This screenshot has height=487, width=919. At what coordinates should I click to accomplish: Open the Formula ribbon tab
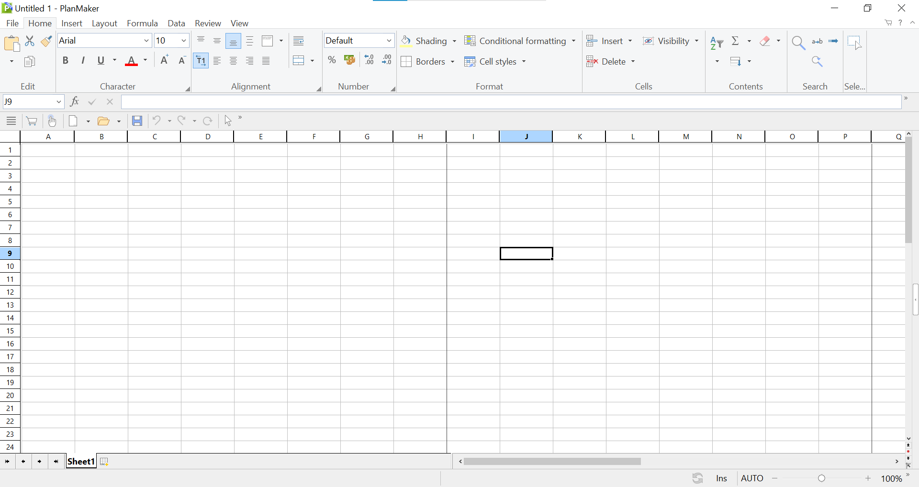[142, 23]
